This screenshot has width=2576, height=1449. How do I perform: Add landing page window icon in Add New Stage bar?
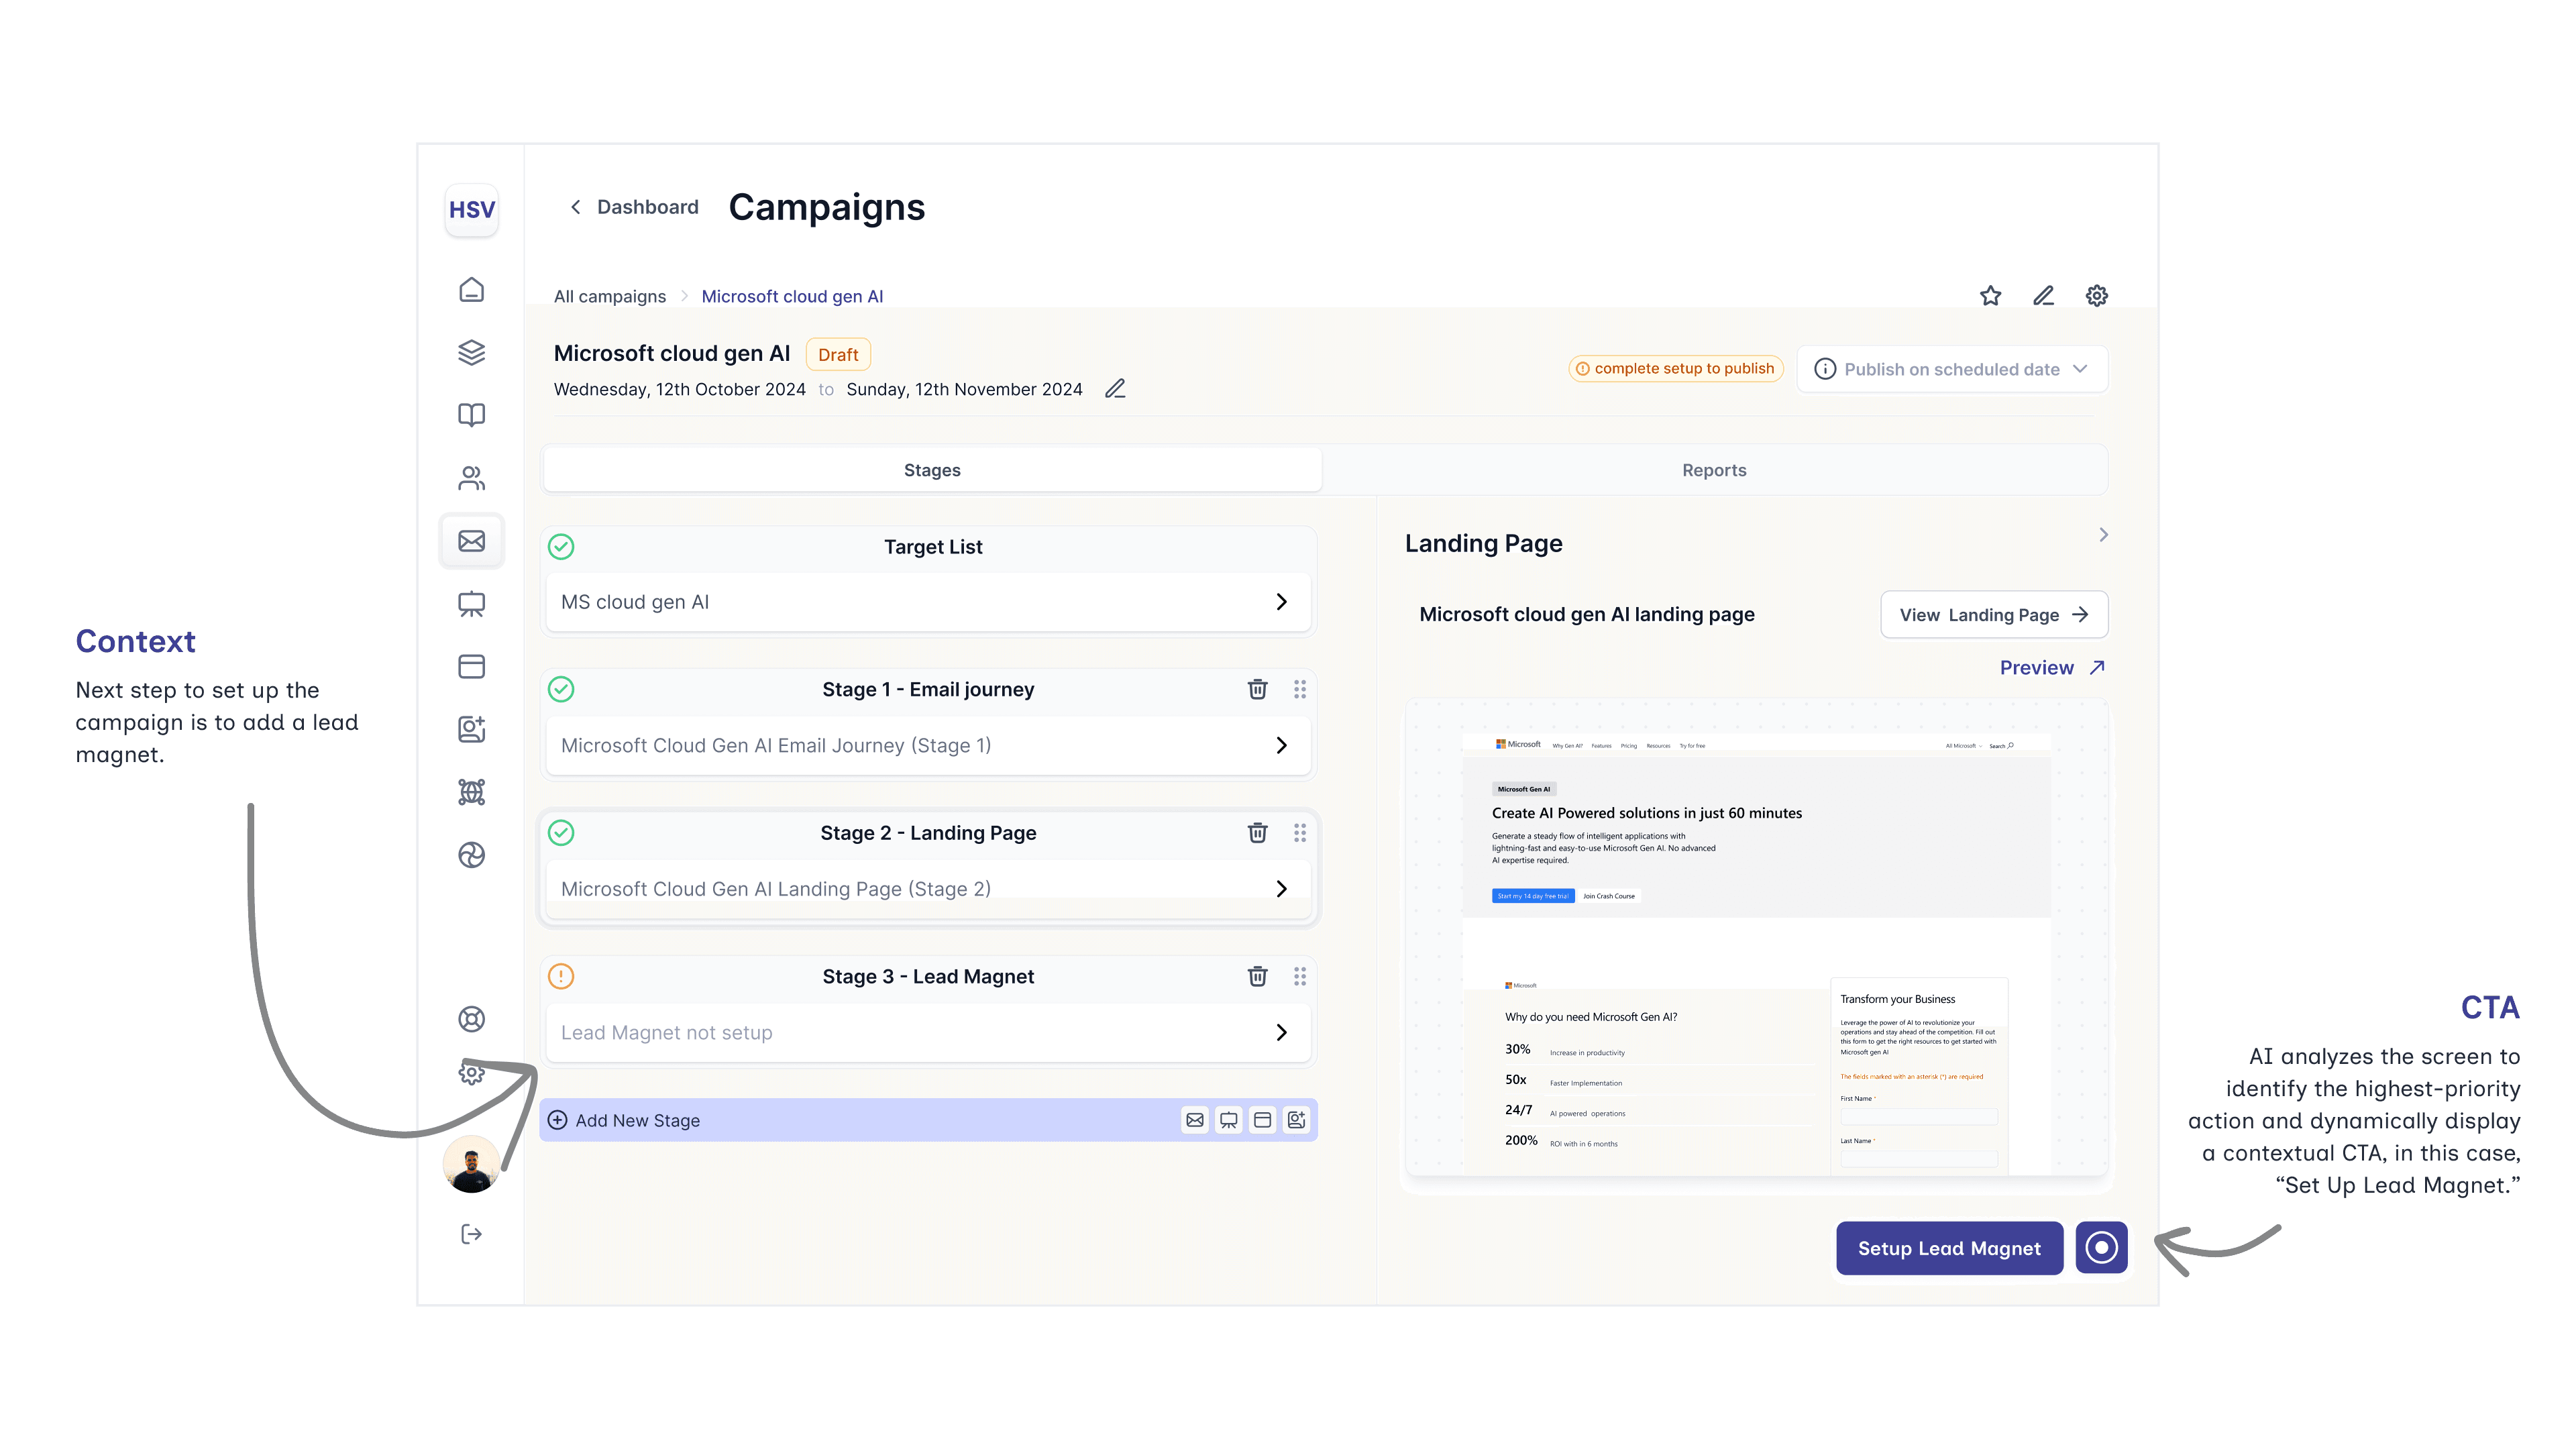(x=1262, y=1120)
